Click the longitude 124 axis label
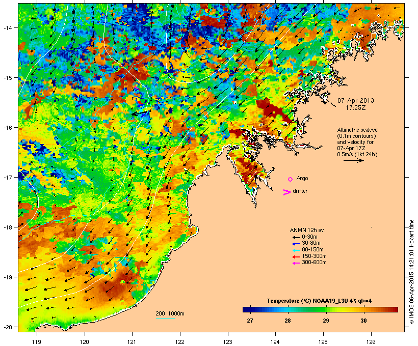The width and height of the screenshot is (418, 346). pyautogui.click(x=275, y=342)
